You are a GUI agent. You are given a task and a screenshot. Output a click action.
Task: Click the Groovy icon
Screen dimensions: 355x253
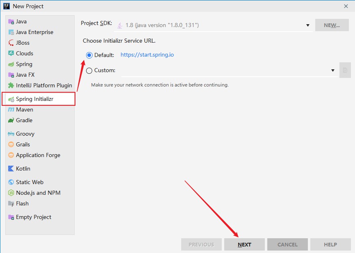(11, 134)
